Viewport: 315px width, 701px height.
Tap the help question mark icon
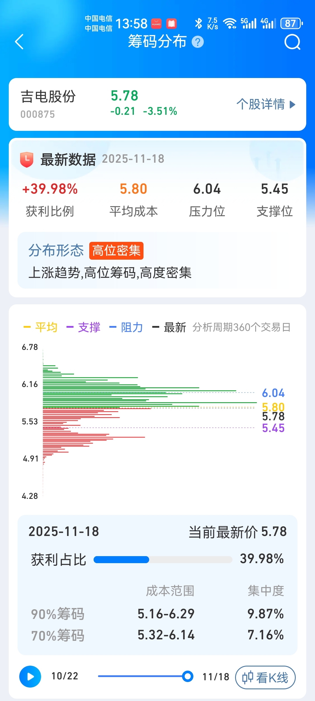click(x=198, y=42)
